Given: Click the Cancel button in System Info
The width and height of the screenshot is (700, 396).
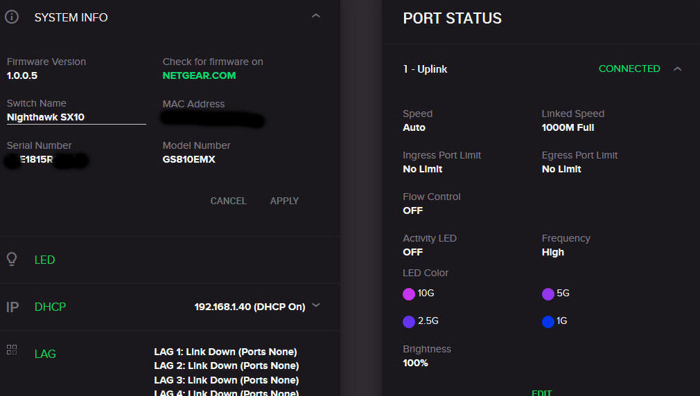Looking at the screenshot, I should pos(228,201).
